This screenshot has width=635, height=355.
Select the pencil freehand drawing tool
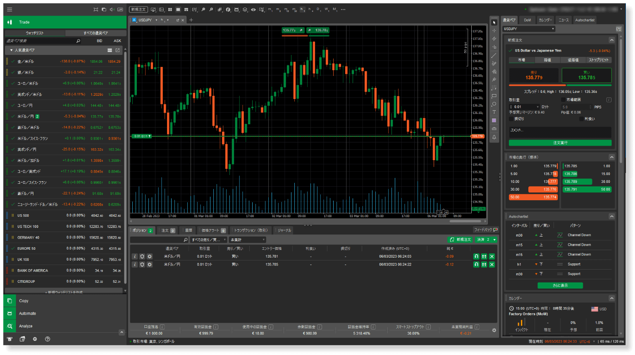coord(494,63)
